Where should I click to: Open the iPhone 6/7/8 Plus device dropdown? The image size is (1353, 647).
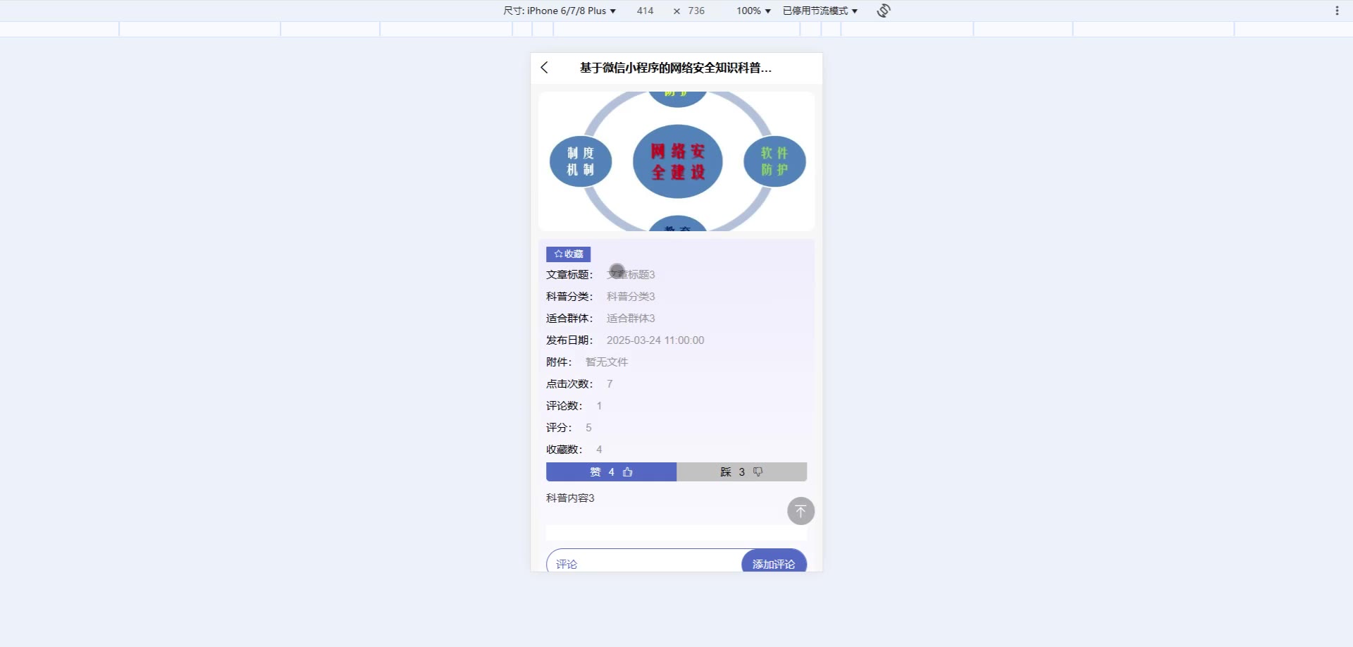pyautogui.click(x=560, y=11)
